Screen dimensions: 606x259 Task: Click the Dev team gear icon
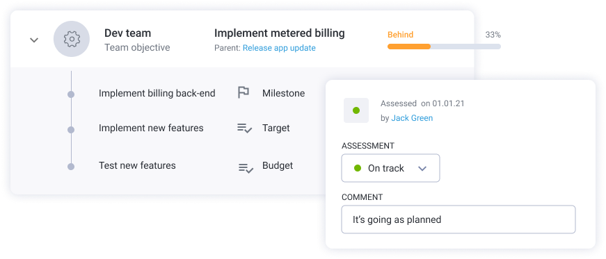[72, 39]
